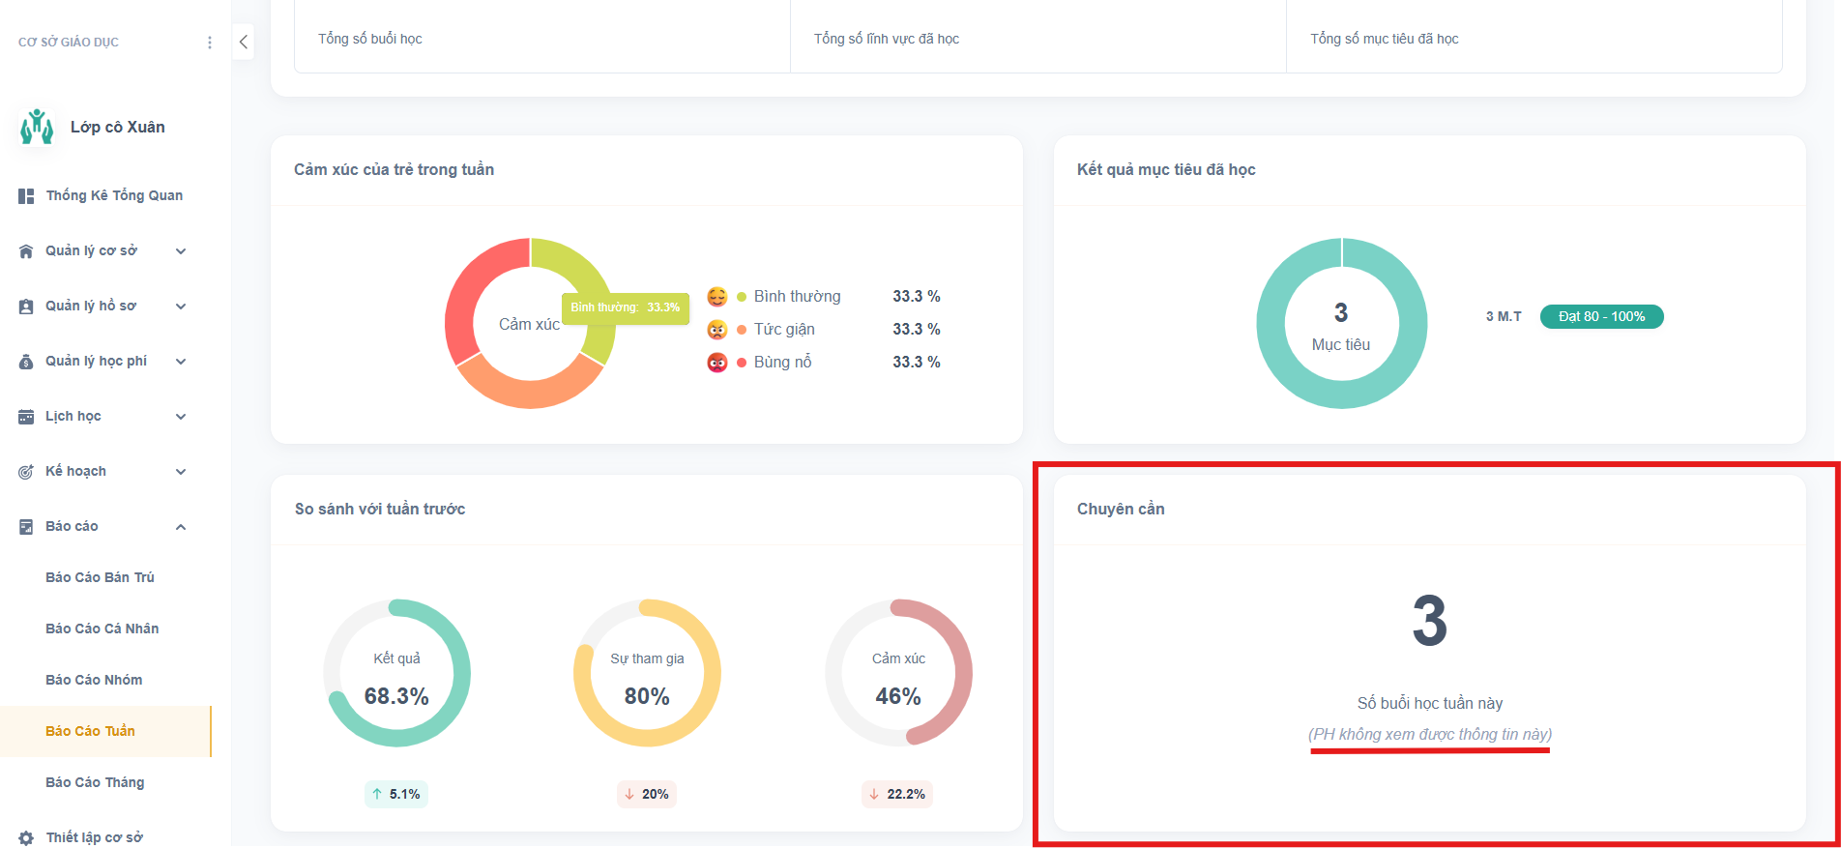Open Báo Cáo Tháng report
The image size is (1841, 848).
click(x=95, y=782)
